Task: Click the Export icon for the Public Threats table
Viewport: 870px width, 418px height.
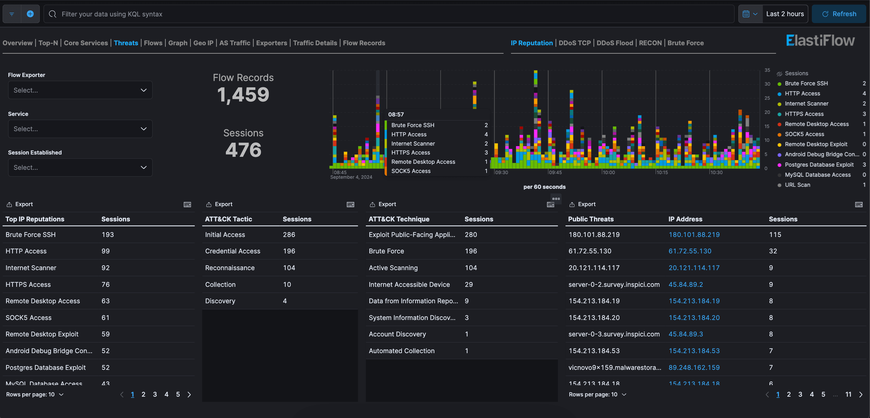Action: (572, 204)
